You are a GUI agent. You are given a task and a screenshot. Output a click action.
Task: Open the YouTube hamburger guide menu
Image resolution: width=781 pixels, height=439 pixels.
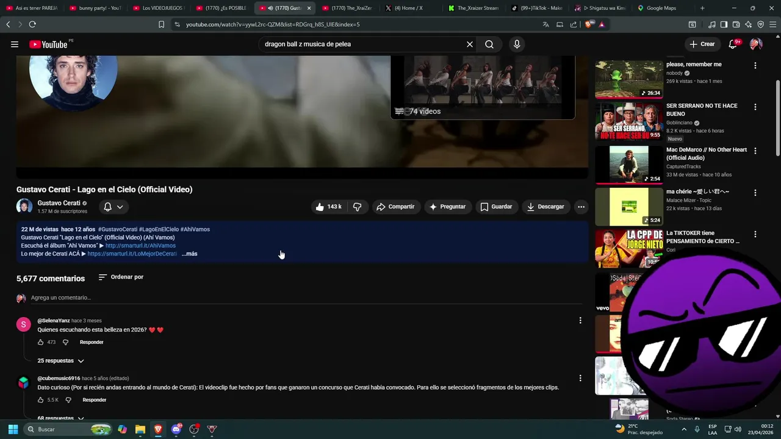point(15,44)
